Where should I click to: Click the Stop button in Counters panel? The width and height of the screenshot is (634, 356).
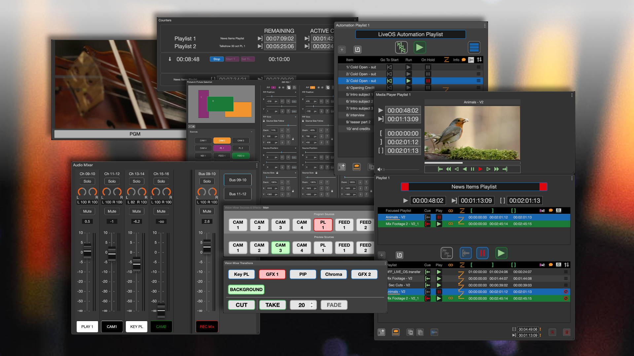[217, 59]
